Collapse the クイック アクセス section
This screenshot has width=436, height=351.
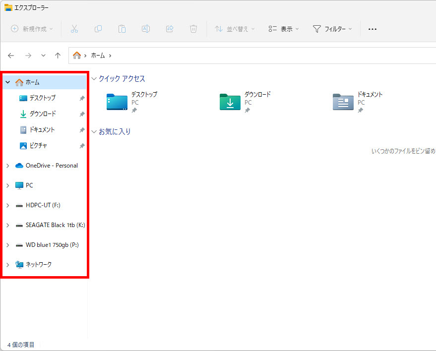[x=94, y=78]
